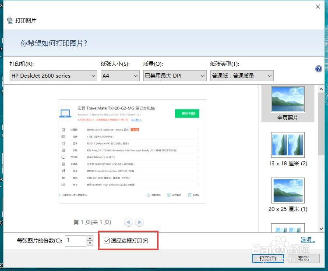
Task: Click the print preview image
Action: tap(132, 151)
